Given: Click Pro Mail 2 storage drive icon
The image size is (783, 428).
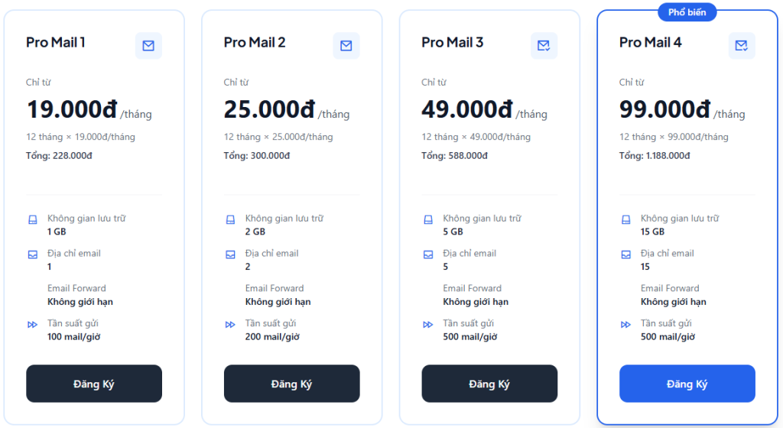Looking at the screenshot, I should point(230,219).
